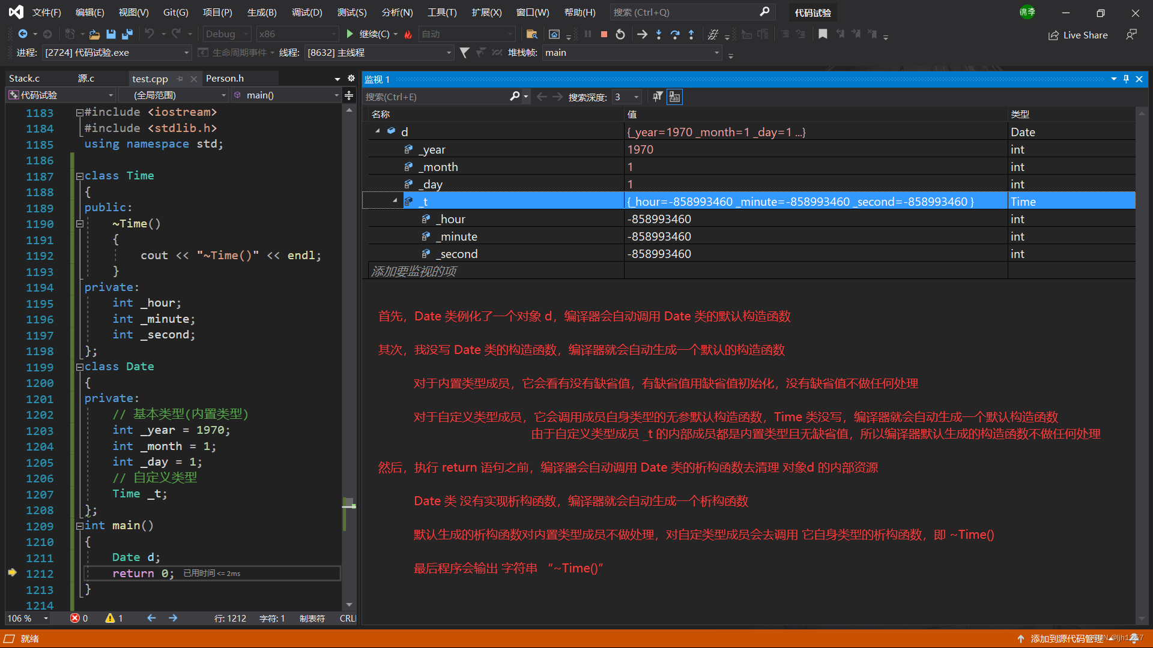
Task: Open the zoom level dropdown 106 %
Action: click(x=28, y=618)
